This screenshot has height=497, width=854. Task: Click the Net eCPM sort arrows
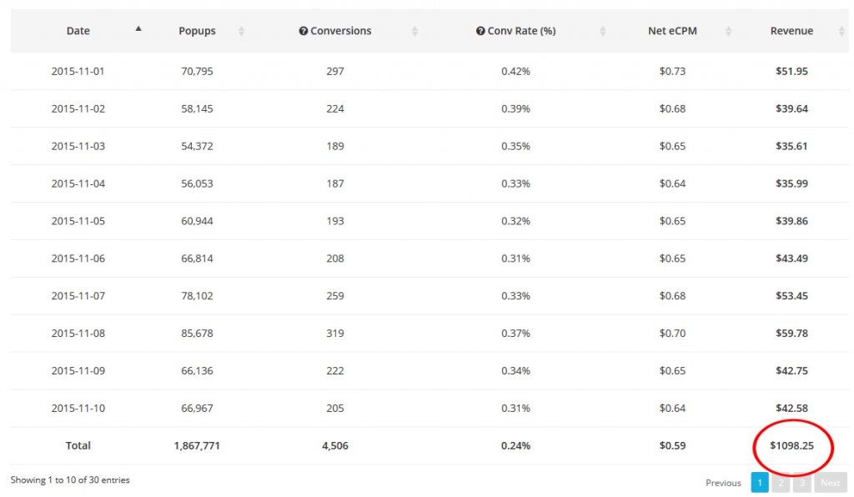[x=728, y=31]
